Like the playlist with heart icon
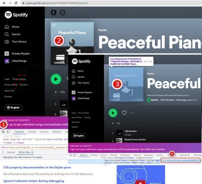Screen dimensions: 202x184 (124, 113)
